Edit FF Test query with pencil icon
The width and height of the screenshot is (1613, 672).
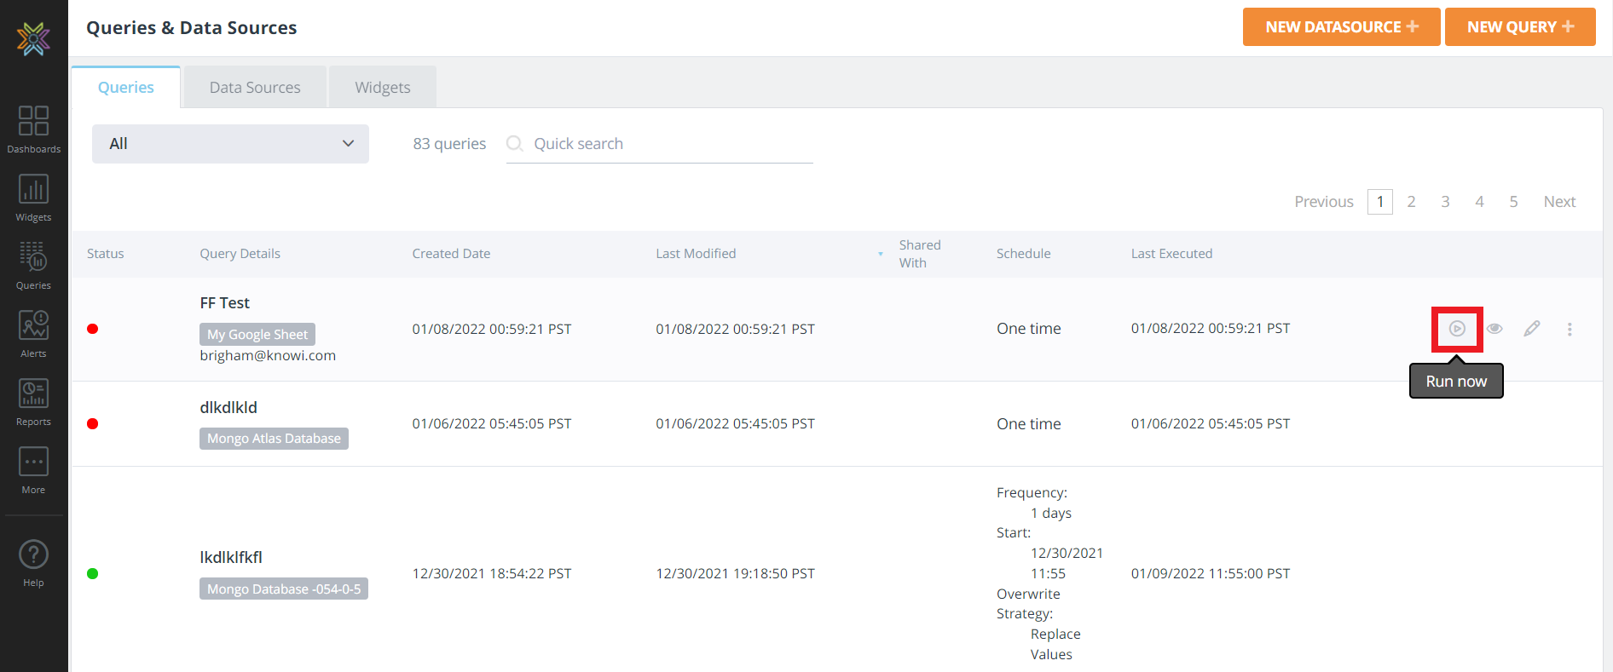[1532, 329]
